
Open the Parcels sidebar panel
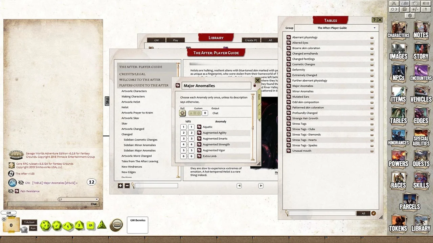point(410,202)
